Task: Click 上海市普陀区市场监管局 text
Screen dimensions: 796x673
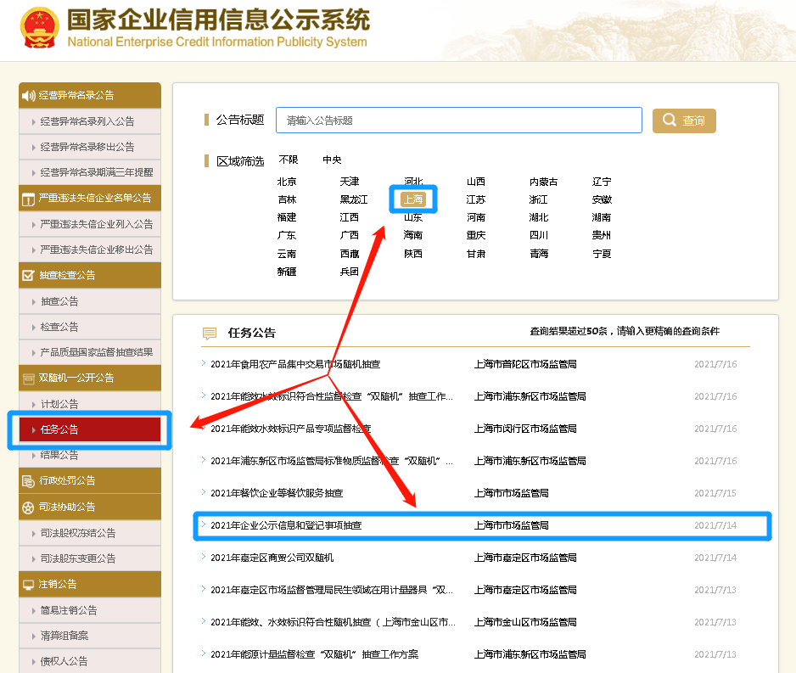Action: pos(525,364)
